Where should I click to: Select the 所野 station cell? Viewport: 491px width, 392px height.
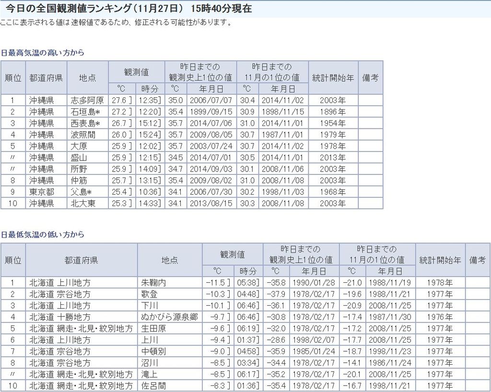coord(88,169)
